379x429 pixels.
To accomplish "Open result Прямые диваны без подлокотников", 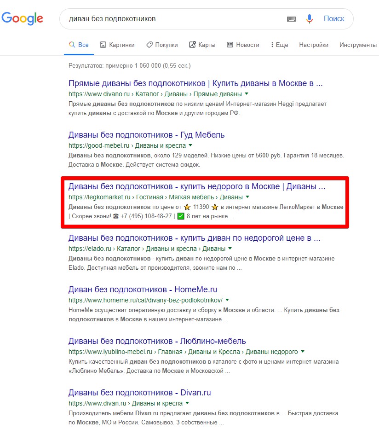I will (x=195, y=83).
